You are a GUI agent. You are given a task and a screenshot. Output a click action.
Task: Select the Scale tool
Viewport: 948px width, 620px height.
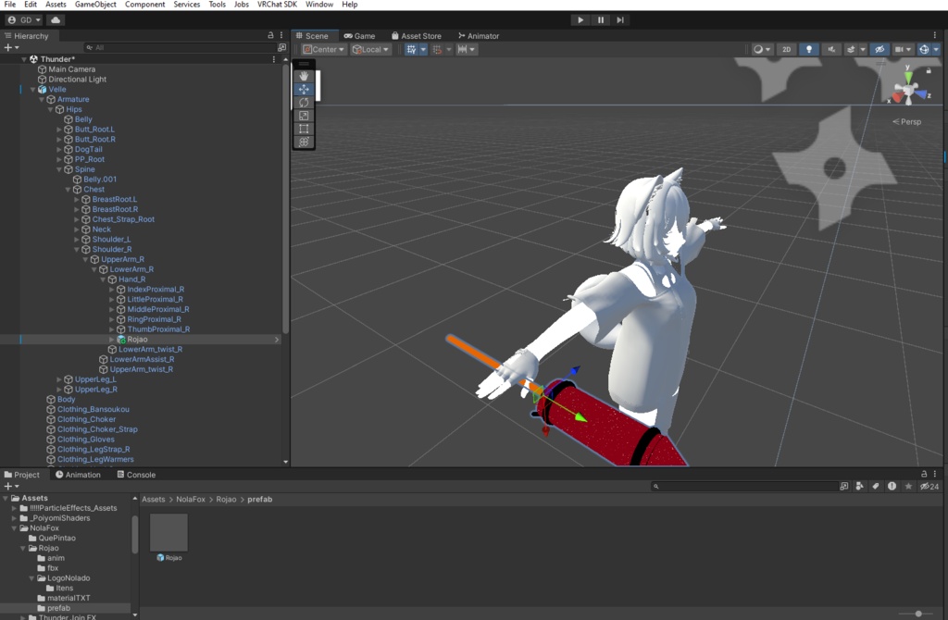304,116
